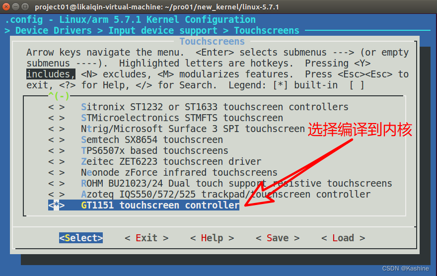Open Help from the bottom button bar
This screenshot has width=437, height=276.
(x=212, y=238)
